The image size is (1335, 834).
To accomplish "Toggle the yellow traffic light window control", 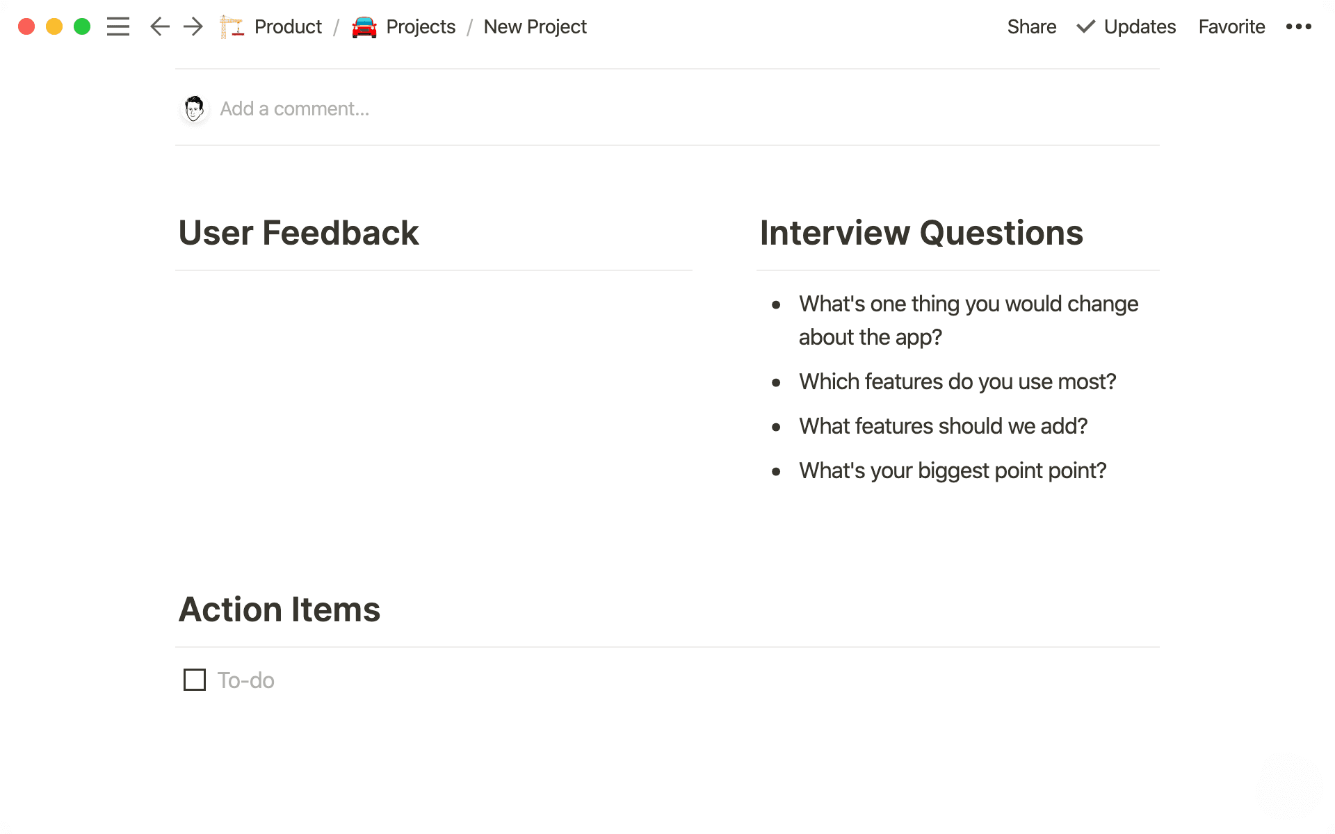I will point(54,25).
